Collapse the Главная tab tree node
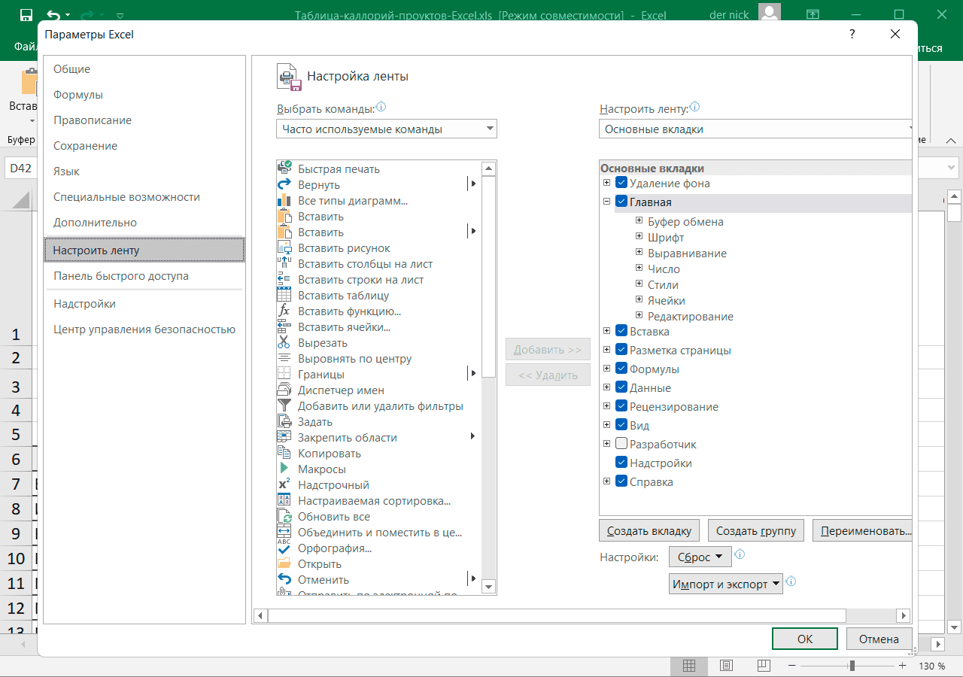Viewport: 963px width, 677px height. tap(606, 202)
